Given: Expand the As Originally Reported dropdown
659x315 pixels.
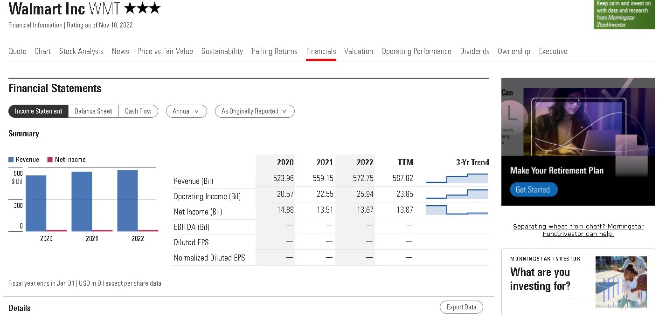Looking at the screenshot, I should 254,111.
